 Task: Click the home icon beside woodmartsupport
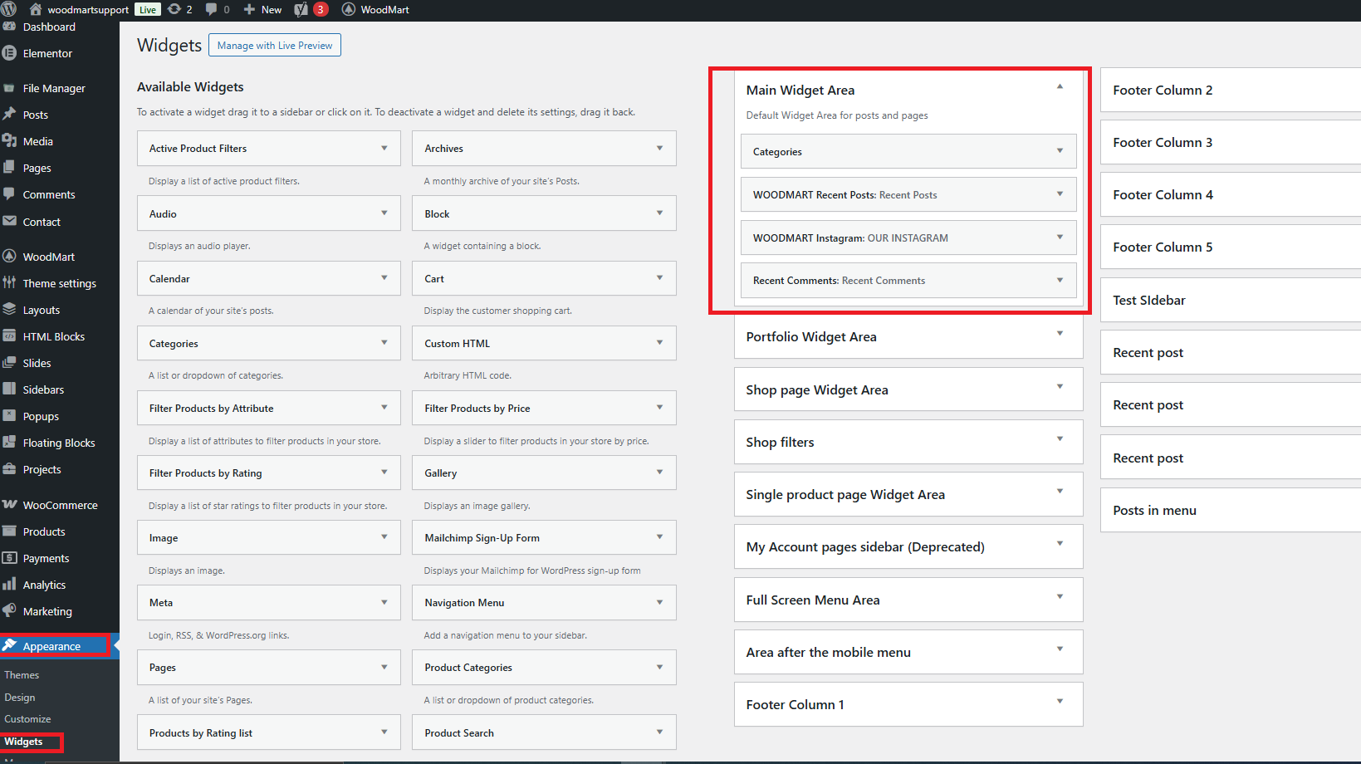point(36,9)
